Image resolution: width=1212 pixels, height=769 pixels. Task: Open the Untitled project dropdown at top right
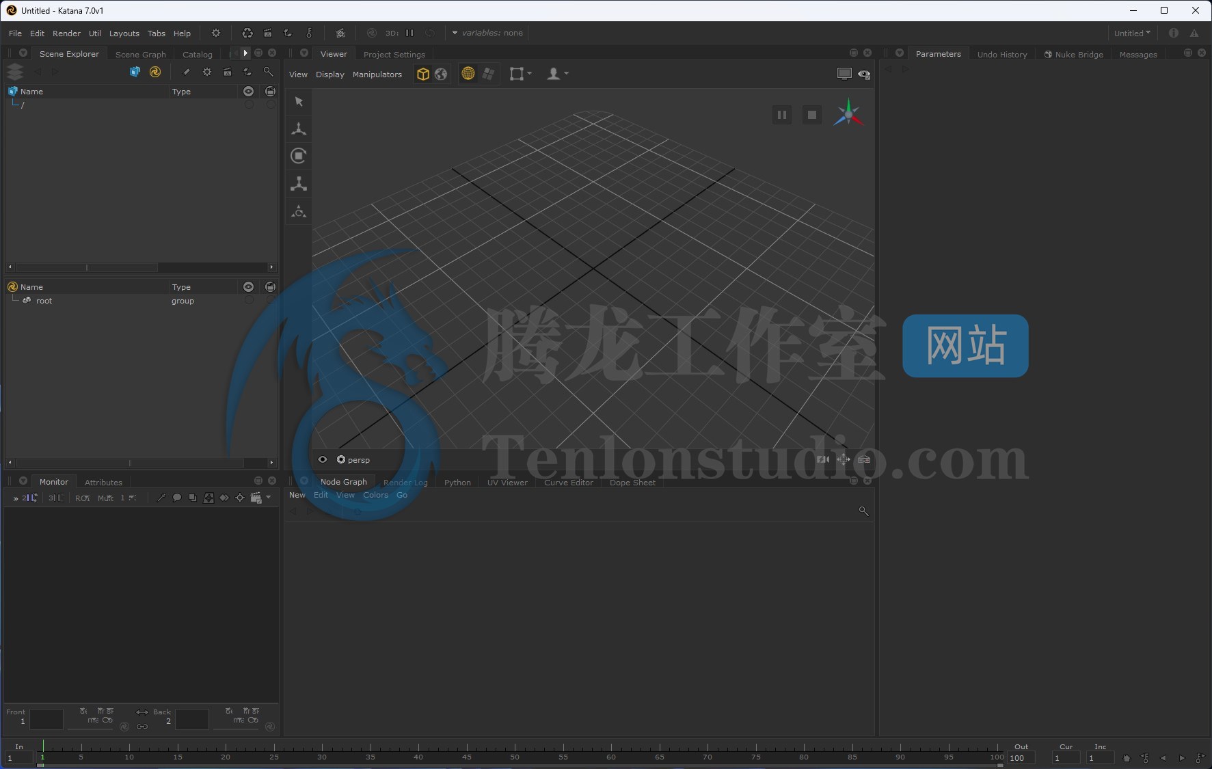(1132, 33)
